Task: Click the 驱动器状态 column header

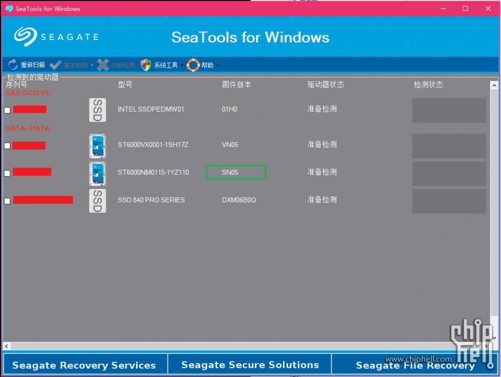Action: coord(325,85)
